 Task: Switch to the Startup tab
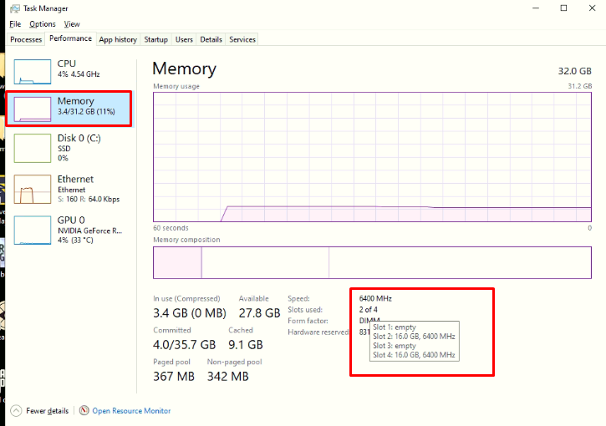[x=155, y=39]
